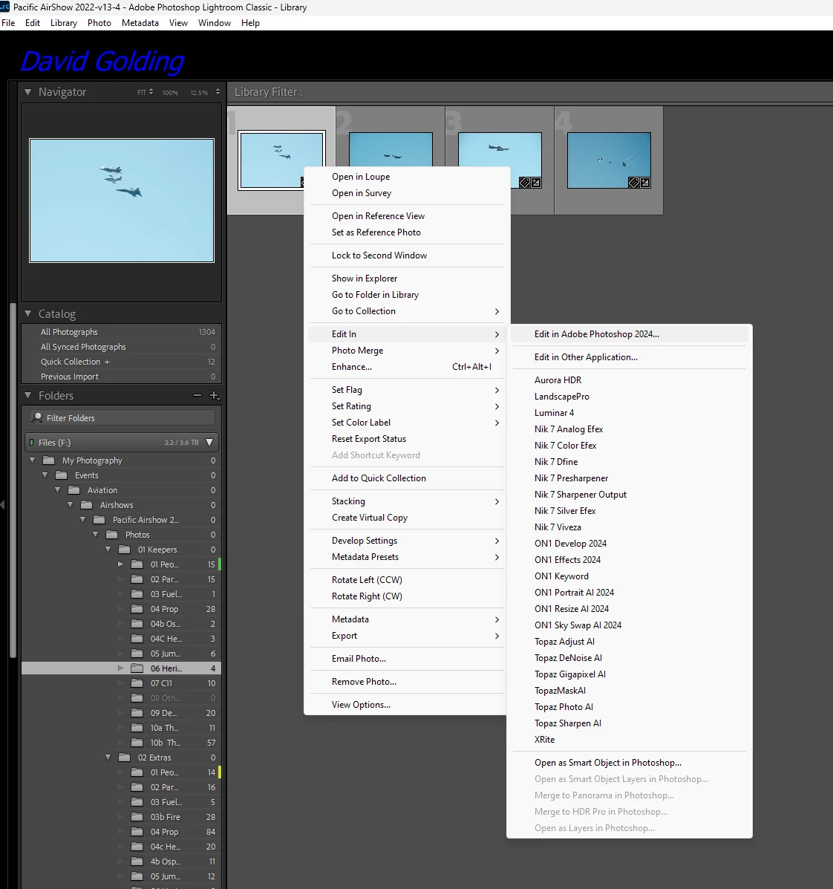Screen dimensions: 833x889
Task: Click the David Golding identity plate
Action: [x=102, y=61]
